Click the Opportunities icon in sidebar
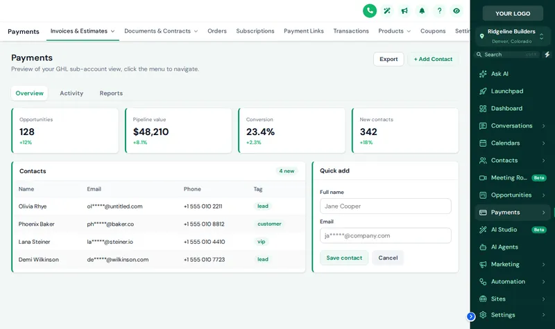 [483, 195]
